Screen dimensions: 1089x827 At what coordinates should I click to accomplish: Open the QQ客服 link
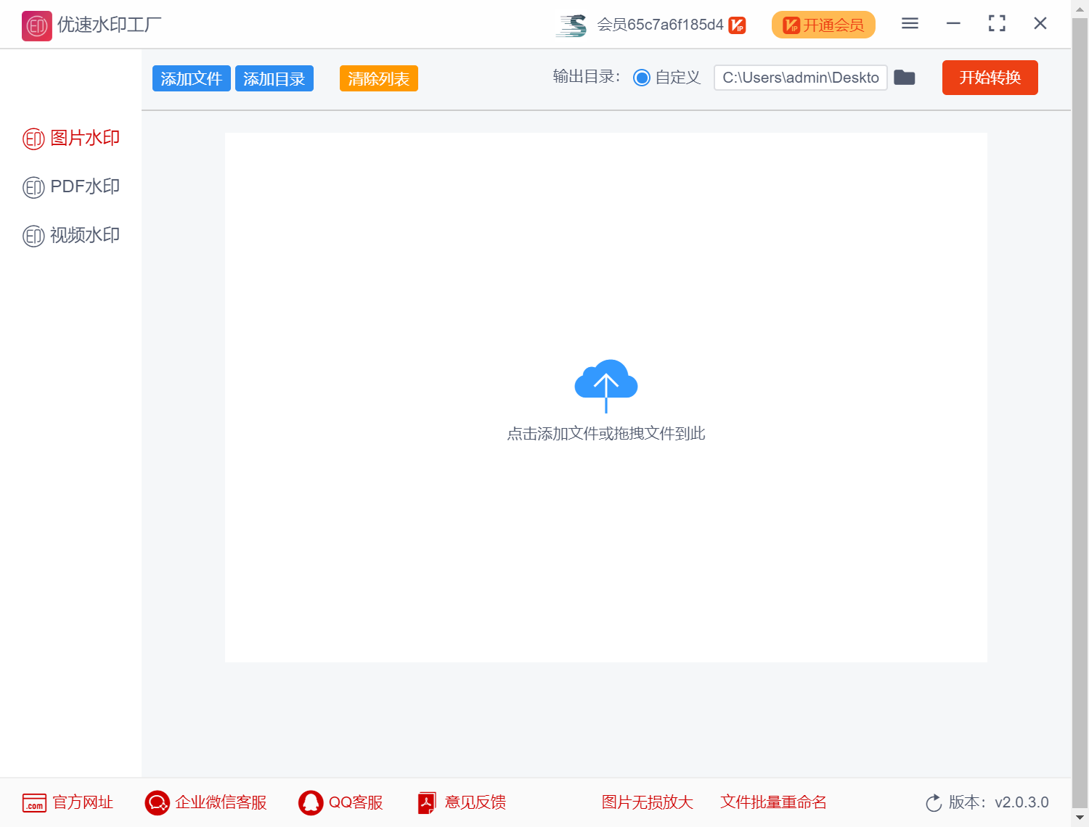click(x=356, y=802)
